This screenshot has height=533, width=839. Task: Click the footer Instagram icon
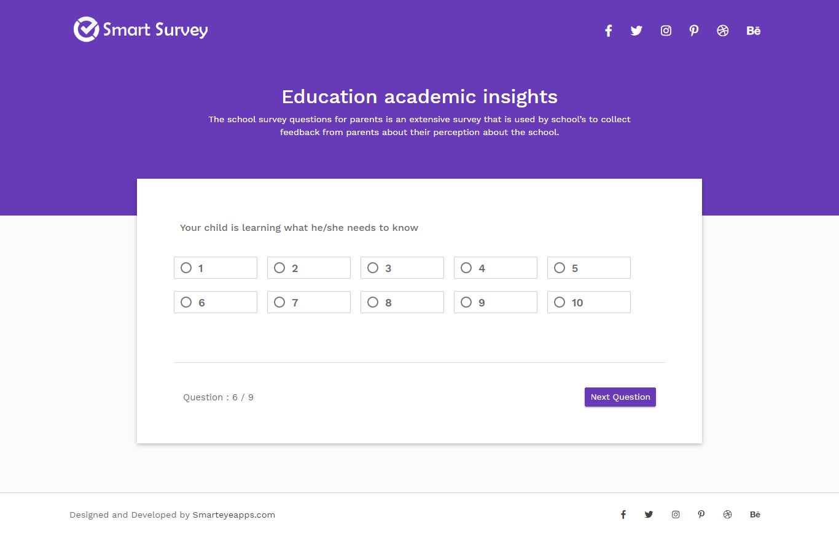pos(676,515)
